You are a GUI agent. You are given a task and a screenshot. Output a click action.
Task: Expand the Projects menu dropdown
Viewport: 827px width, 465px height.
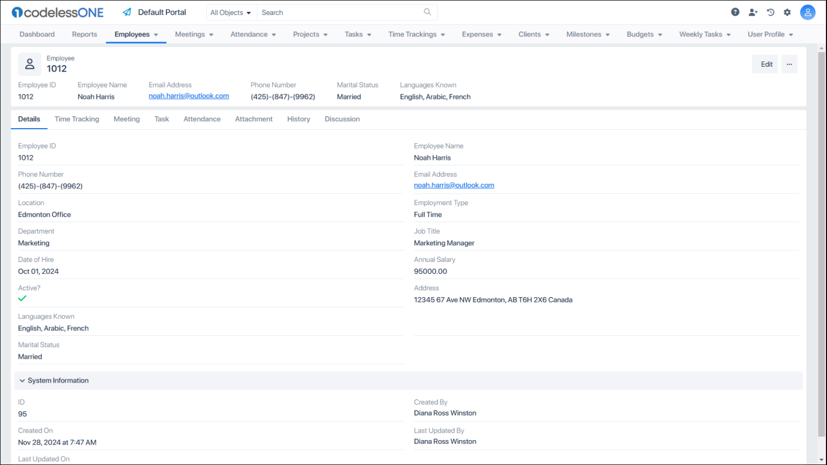click(310, 34)
